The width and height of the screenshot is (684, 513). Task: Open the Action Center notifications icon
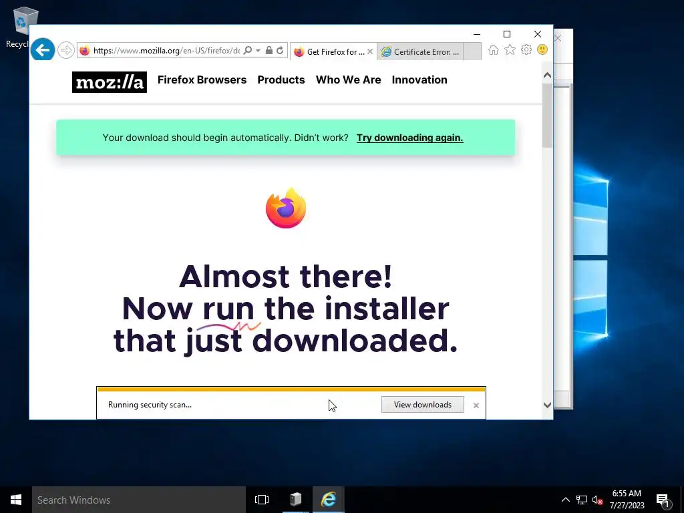(663, 500)
